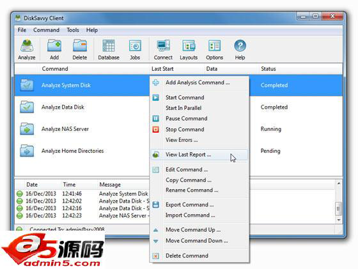Click the plus icon beside Add Analysis Command
The width and height of the screenshot is (358, 269).
[156, 82]
